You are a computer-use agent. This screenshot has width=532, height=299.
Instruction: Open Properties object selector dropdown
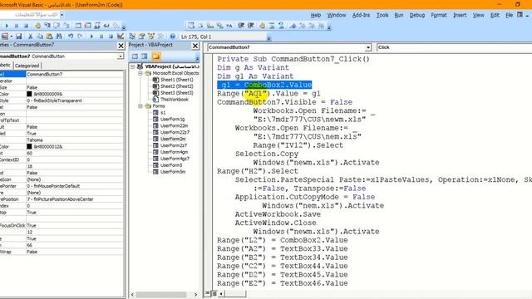click(x=121, y=56)
